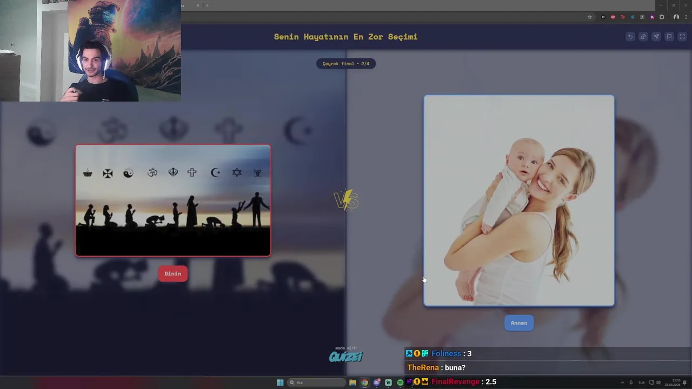Open a new browser tab
The width and height of the screenshot is (692, 389).
(x=208, y=5)
